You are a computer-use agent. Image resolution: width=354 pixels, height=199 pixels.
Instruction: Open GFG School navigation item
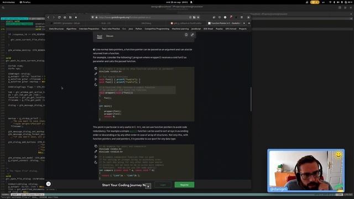point(231,29)
